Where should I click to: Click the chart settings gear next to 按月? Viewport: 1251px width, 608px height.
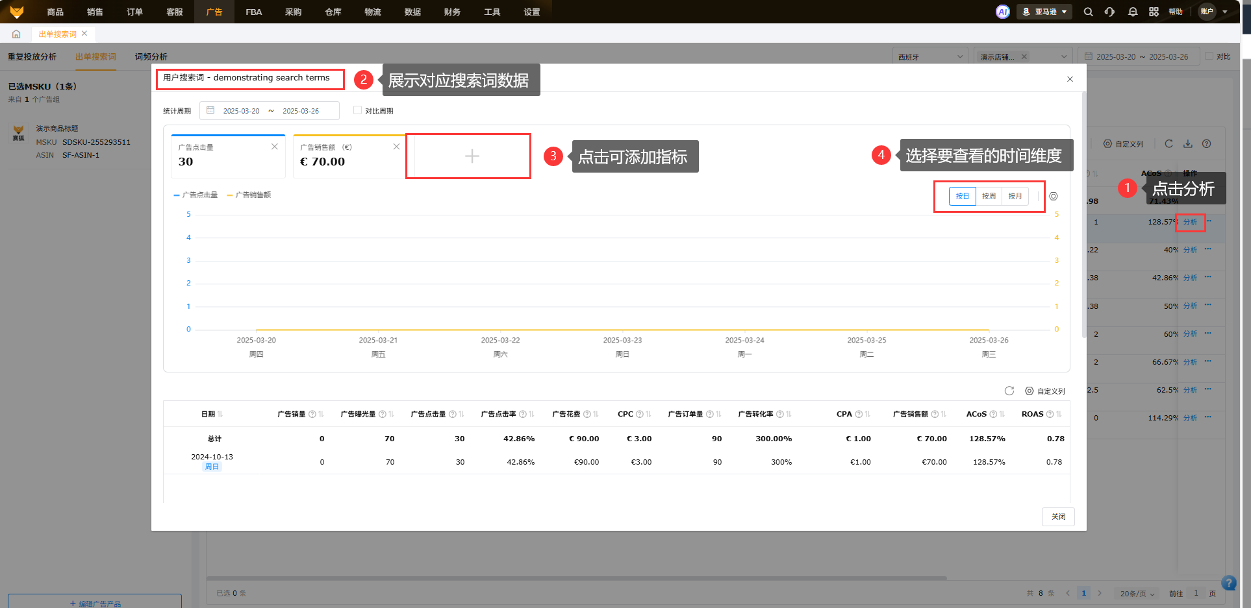tap(1054, 196)
